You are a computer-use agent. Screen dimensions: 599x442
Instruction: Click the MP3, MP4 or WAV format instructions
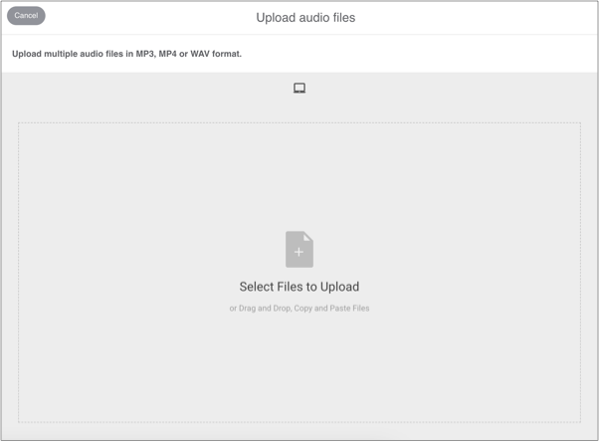pyautogui.click(x=127, y=54)
